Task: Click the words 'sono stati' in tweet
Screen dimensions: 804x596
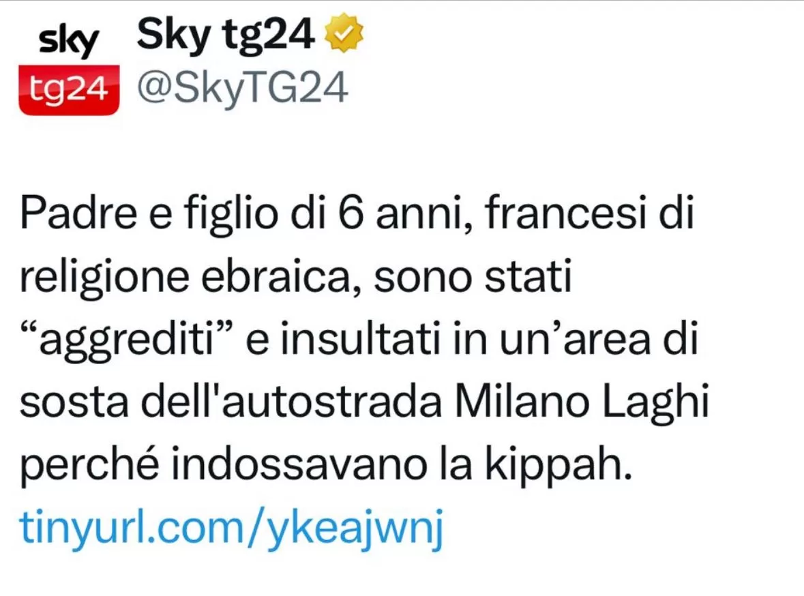Action: tap(473, 277)
